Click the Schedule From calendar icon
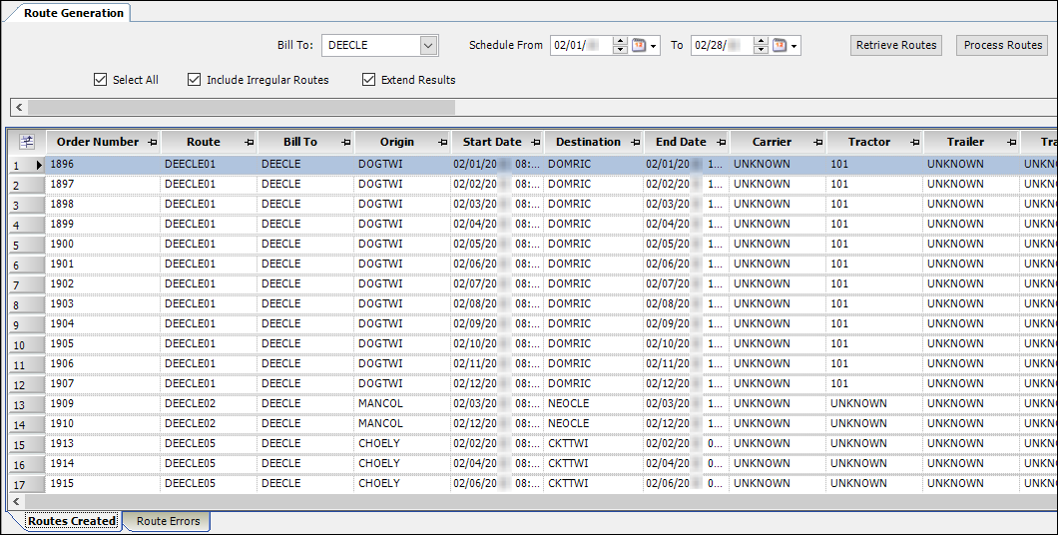1058x535 pixels. 638,46
